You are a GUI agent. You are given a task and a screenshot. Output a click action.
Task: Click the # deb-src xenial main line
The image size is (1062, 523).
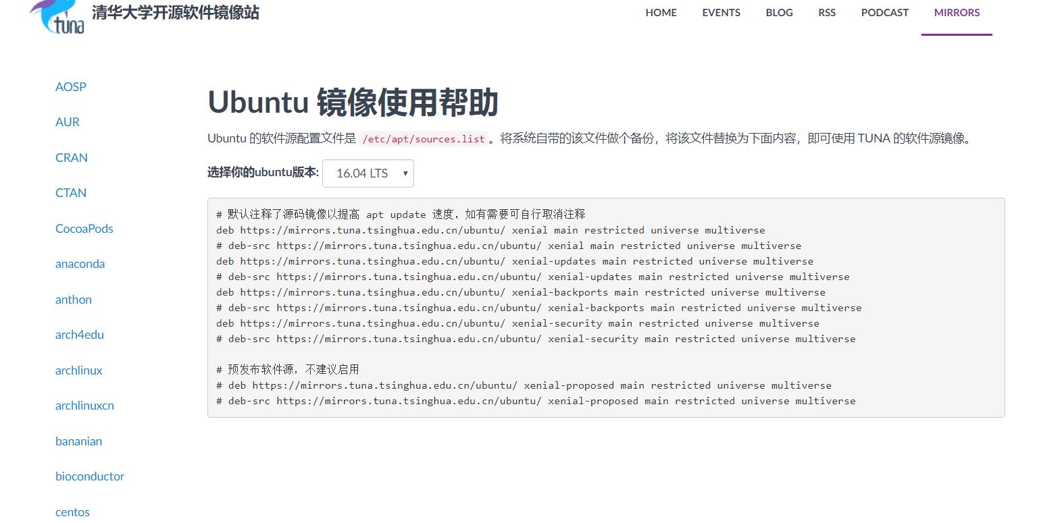(509, 246)
